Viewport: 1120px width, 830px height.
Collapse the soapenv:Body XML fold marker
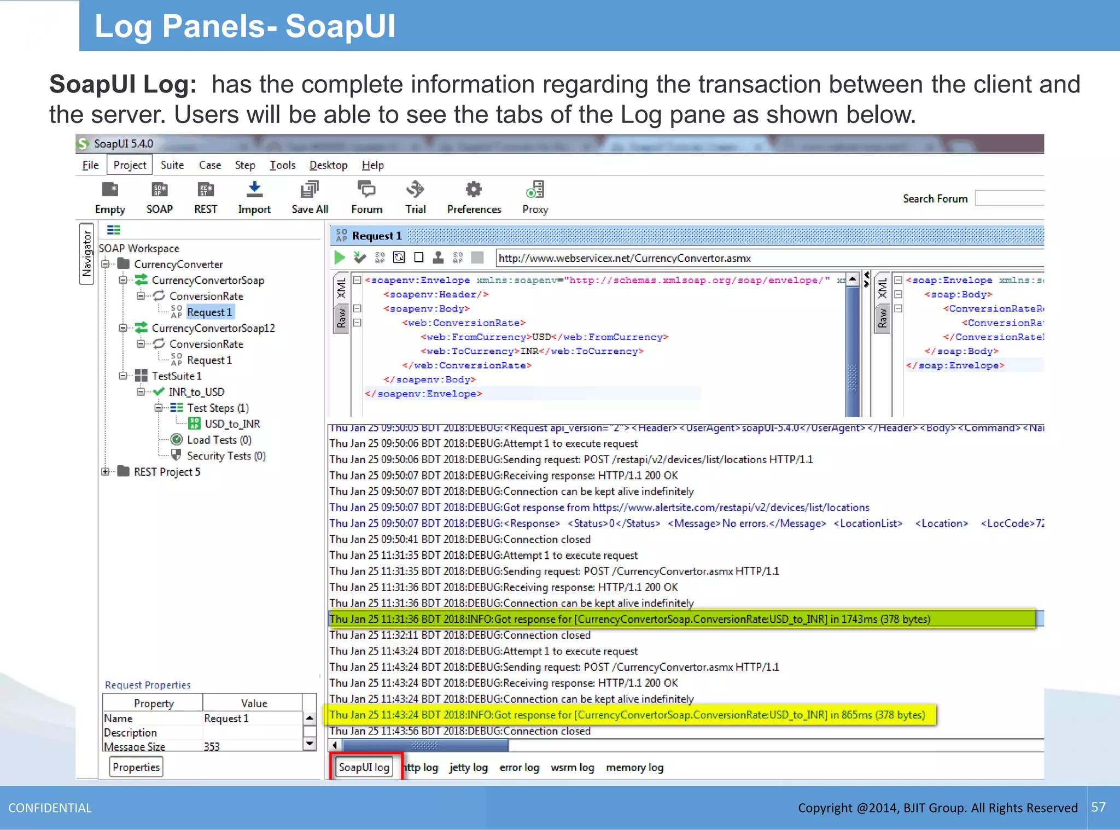tap(357, 308)
